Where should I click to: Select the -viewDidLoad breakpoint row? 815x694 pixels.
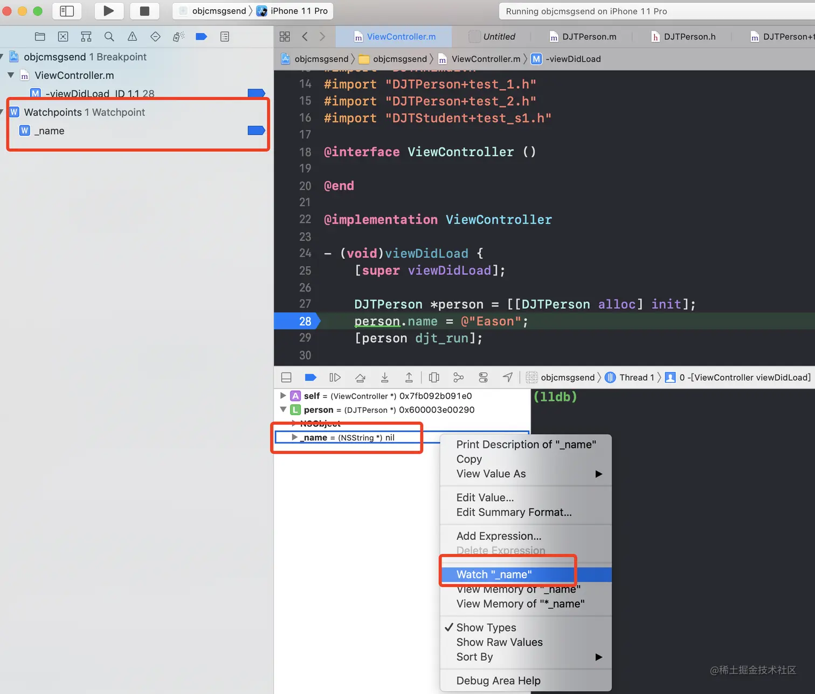pyautogui.click(x=135, y=93)
